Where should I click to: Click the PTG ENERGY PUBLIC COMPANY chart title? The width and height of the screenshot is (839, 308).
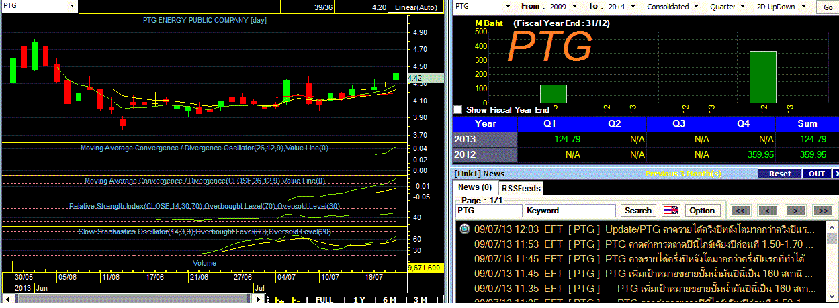(x=204, y=20)
